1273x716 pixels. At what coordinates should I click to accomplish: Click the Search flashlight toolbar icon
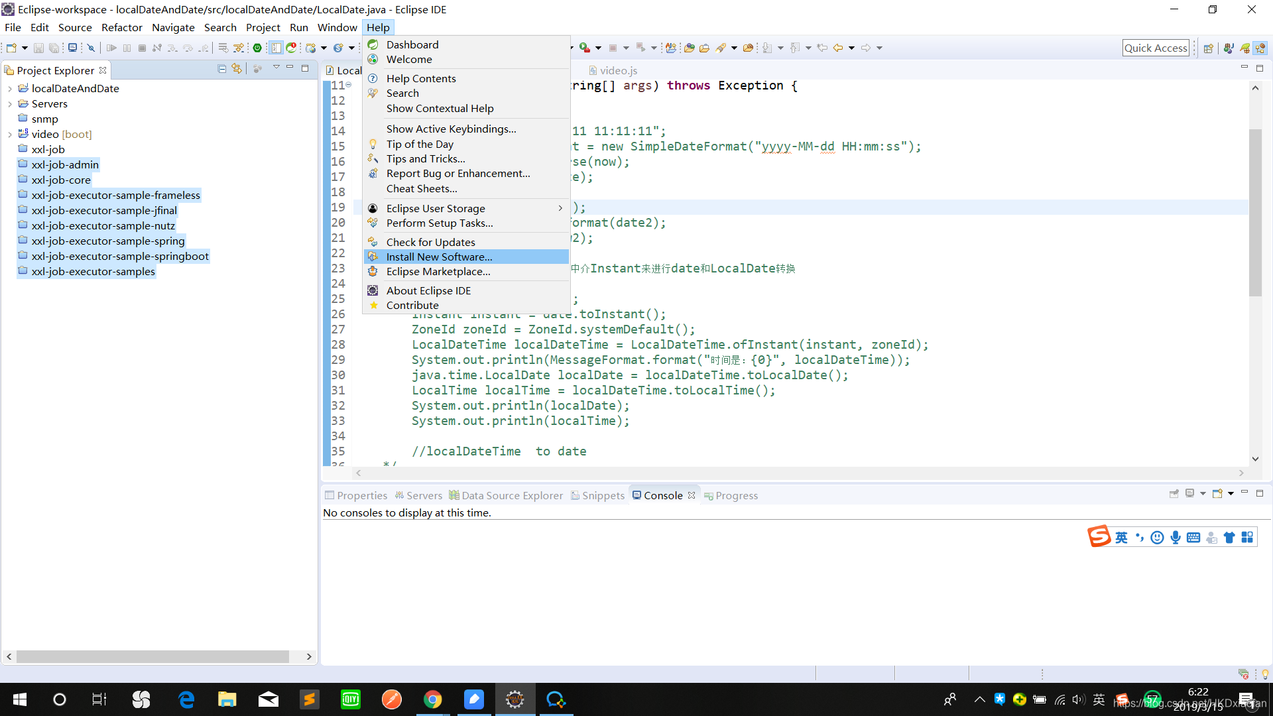click(721, 48)
